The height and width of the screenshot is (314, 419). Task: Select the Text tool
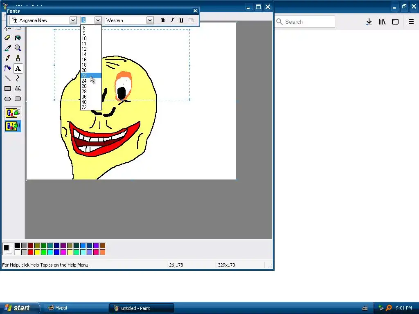pos(18,68)
